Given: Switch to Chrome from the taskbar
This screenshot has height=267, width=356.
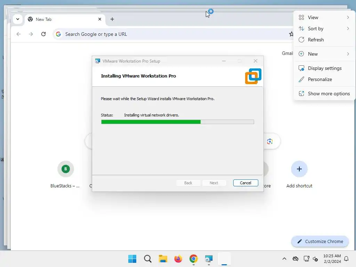Looking at the screenshot, I should pyautogui.click(x=193, y=259).
